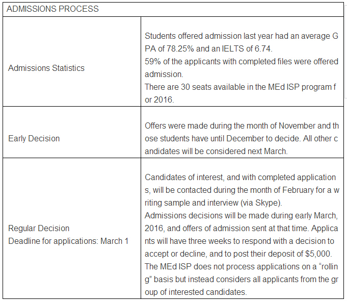Image resolution: width=347 pixels, height=301 pixels.
Task: Click the writing sample and interview via Skype line
Action: click(x=213, y=203)
